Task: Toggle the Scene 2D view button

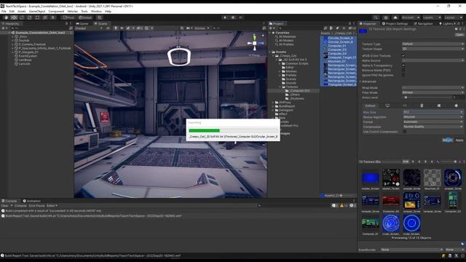Action: (108, 28)
